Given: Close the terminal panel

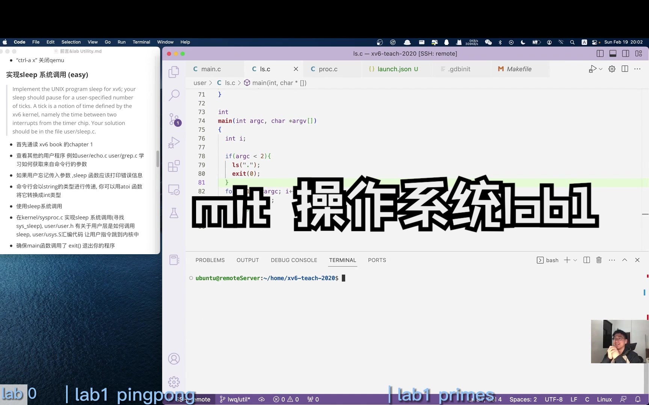Looking at the screenshot, I should (x=637, y=260).
